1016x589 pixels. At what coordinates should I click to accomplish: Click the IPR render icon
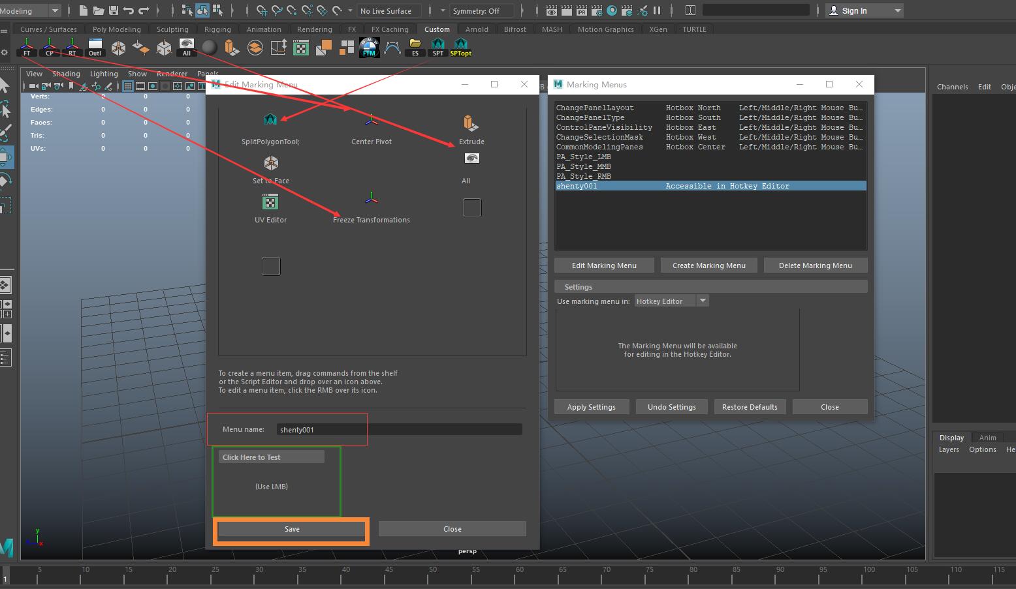(x=582, y=10)
